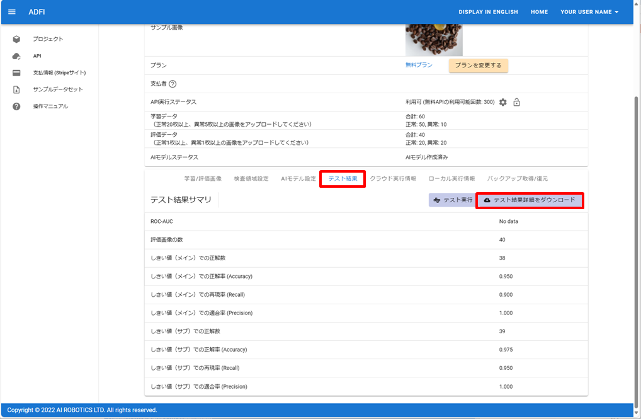641x419 pixels.
Task: Click the 操作マニュアル question mark icon
Action: coord(16,106)
